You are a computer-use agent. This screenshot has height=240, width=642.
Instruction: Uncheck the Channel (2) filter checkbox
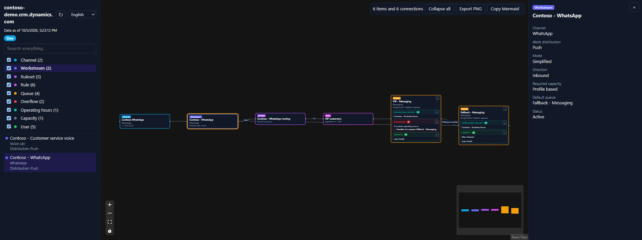(x=9, y=60)
